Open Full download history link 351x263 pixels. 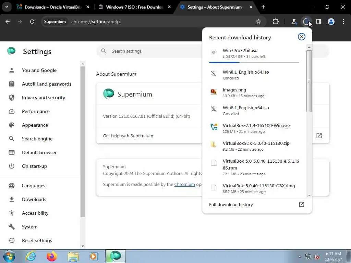pyautogui.click(x=257, y=205)
